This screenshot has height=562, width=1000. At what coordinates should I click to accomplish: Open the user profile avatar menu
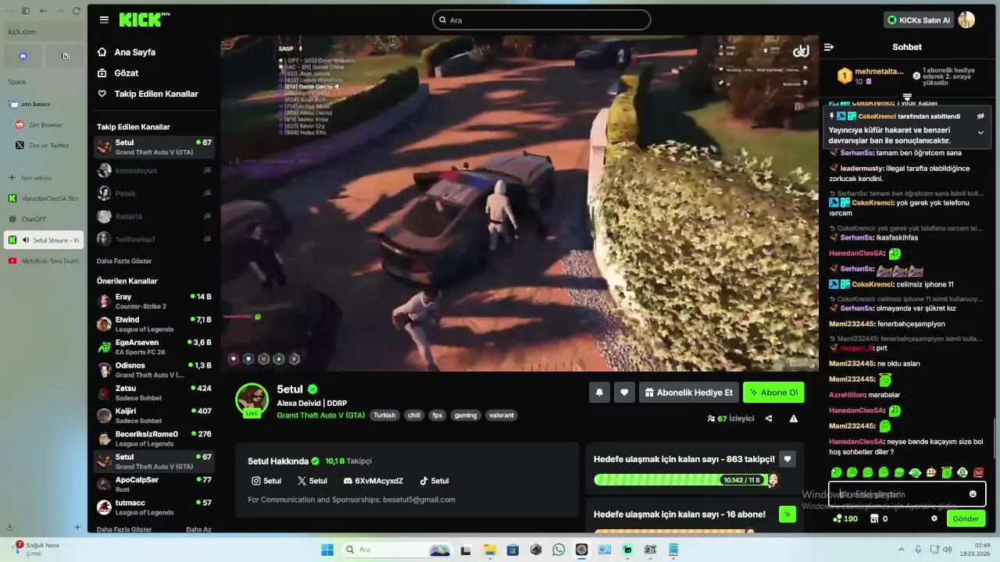click(x=966, y=20)
